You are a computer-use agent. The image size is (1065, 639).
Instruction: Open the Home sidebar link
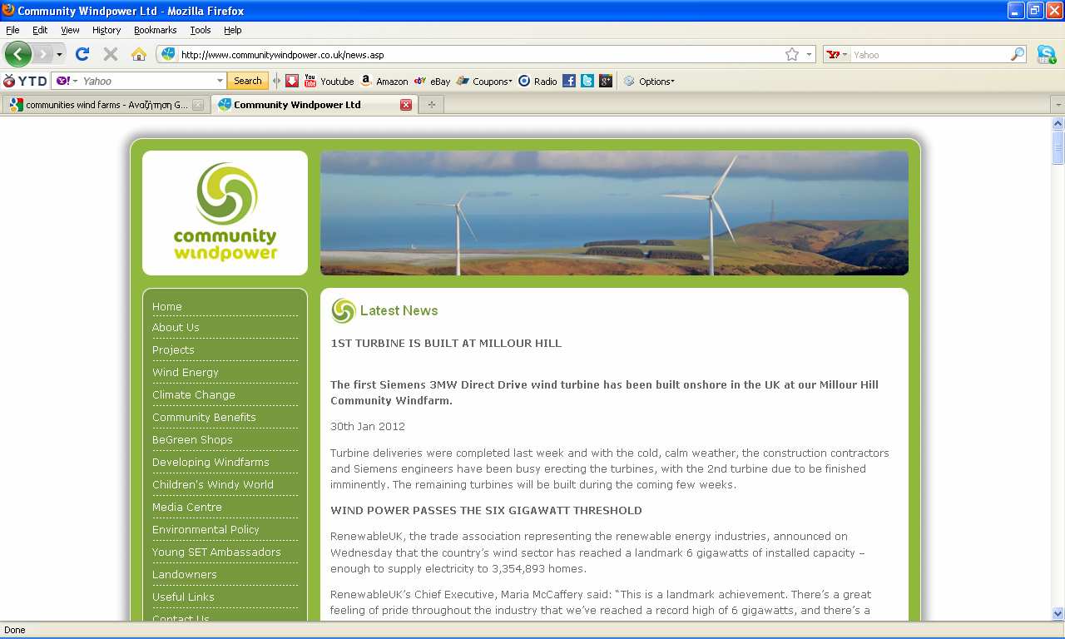tap(166, 307)
